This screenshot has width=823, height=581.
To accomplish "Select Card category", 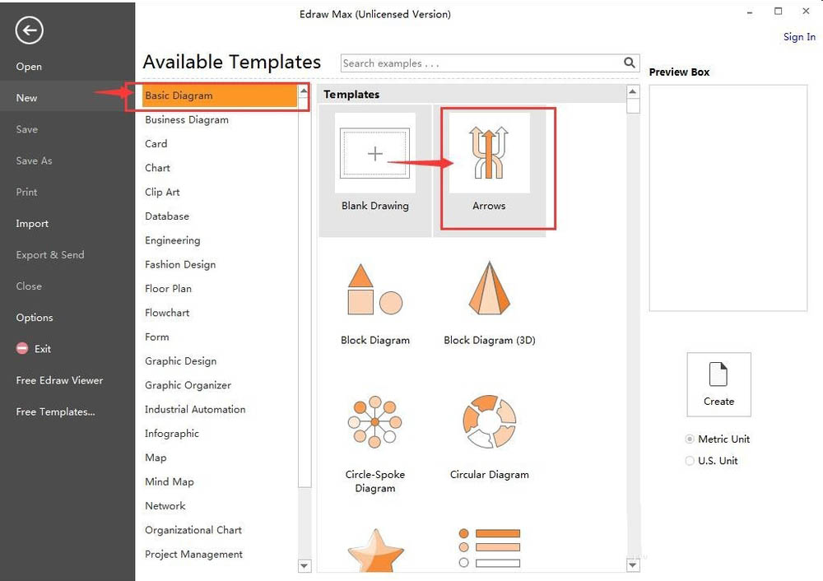I will pyautogui.click(x=156, y=144).
